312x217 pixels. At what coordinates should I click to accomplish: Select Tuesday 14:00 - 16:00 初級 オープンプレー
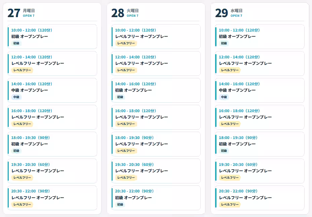(x=156, y=90)
